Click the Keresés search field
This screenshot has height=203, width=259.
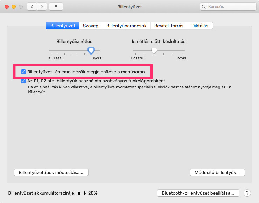[x=228, y=7]
